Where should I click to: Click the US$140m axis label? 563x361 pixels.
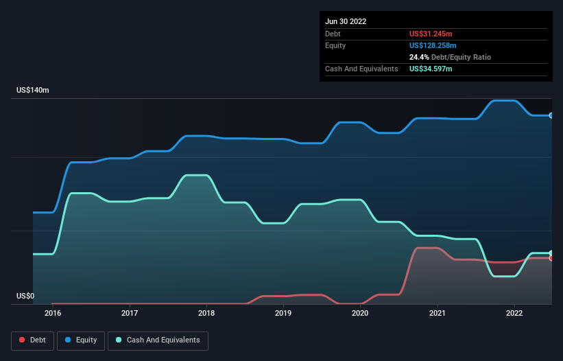pyautogui.click(x=33, y=90)
